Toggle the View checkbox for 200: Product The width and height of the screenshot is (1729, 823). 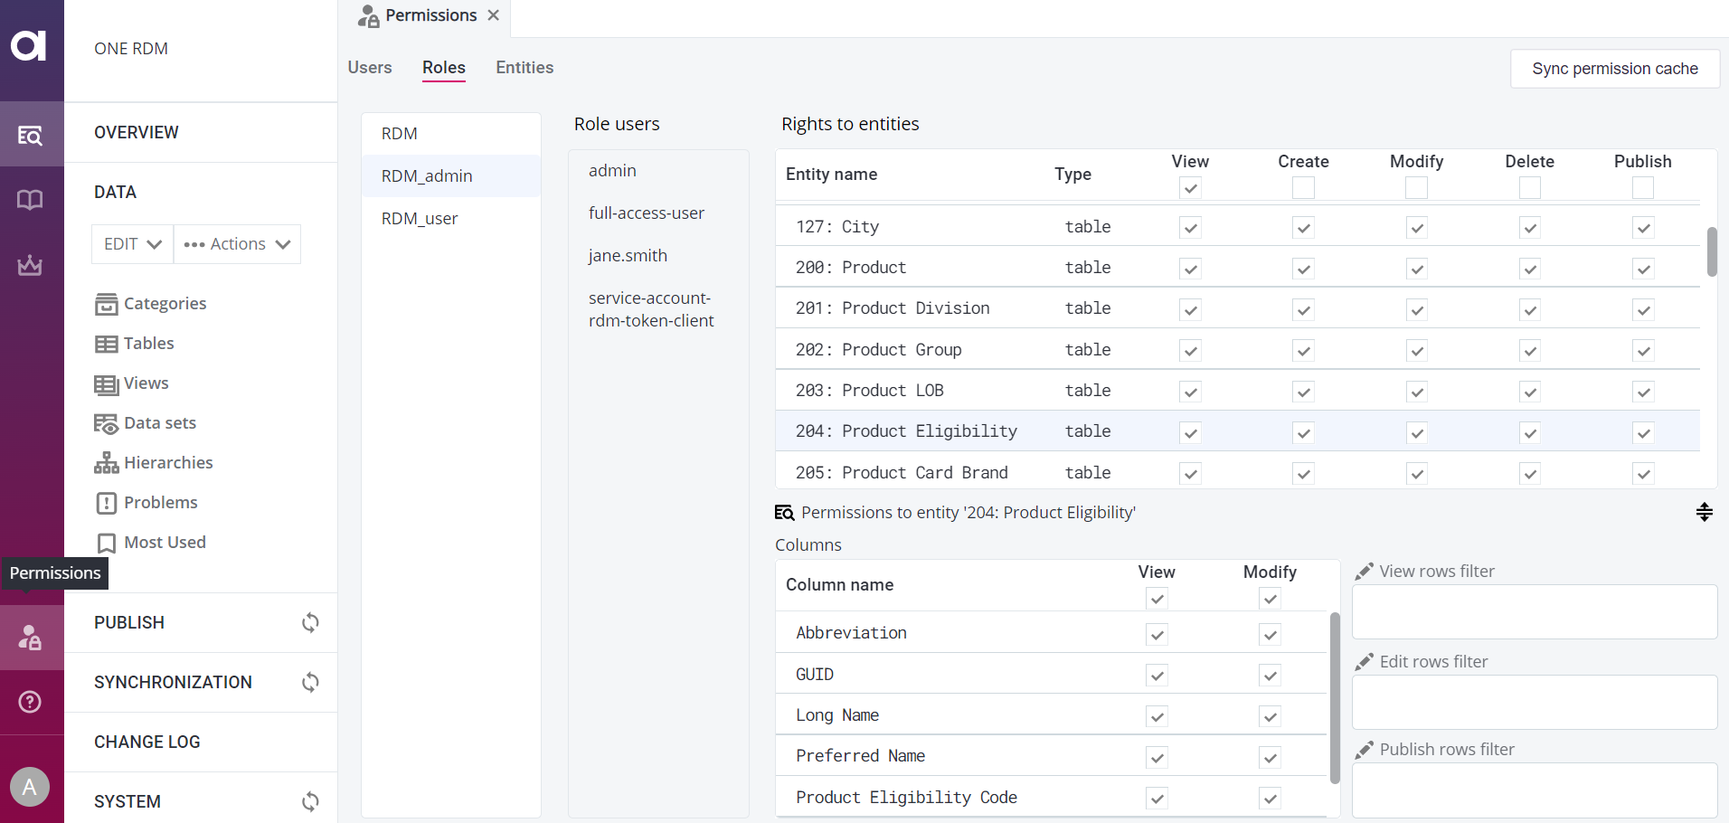coord(1190,269)
